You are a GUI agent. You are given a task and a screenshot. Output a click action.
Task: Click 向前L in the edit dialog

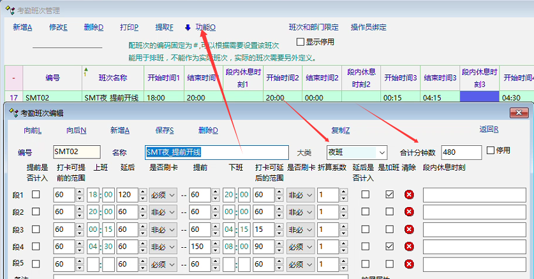(33, 131)
